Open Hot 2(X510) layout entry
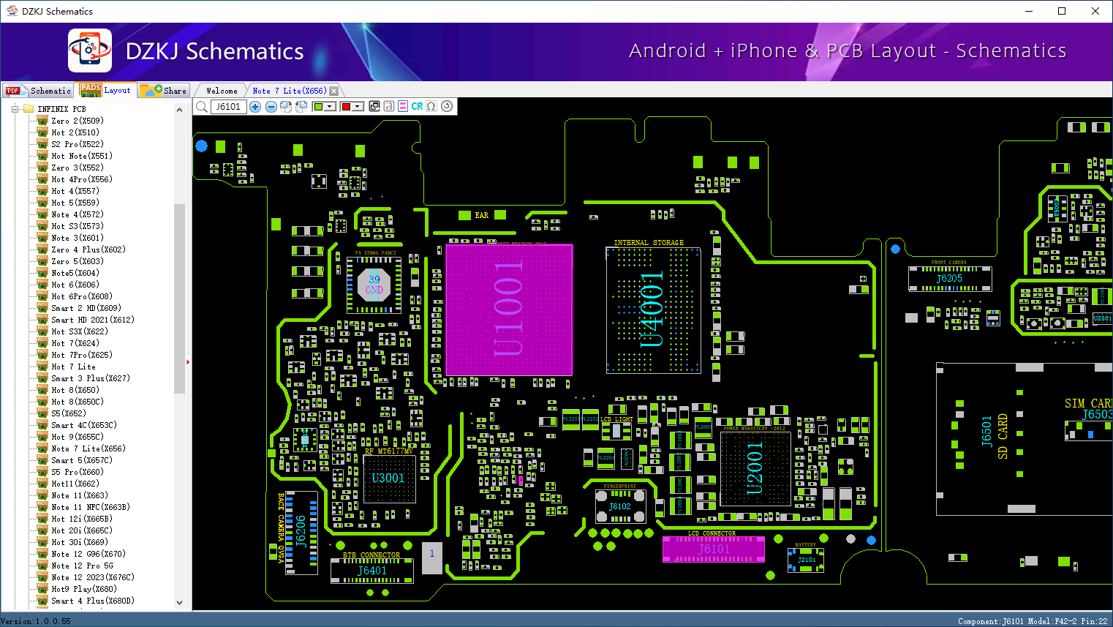 [75, 132]
